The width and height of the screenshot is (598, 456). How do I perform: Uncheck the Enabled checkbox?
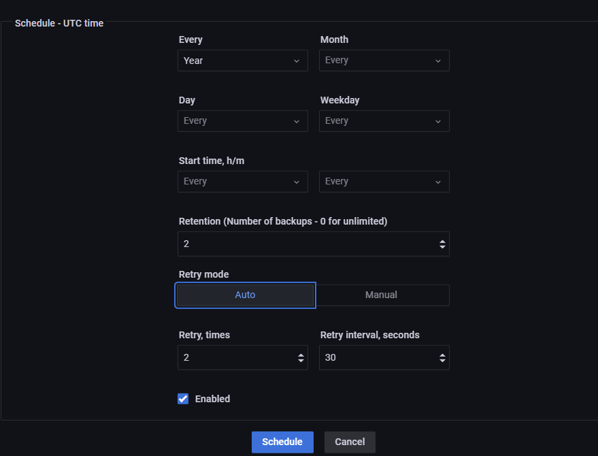[183, 399]
